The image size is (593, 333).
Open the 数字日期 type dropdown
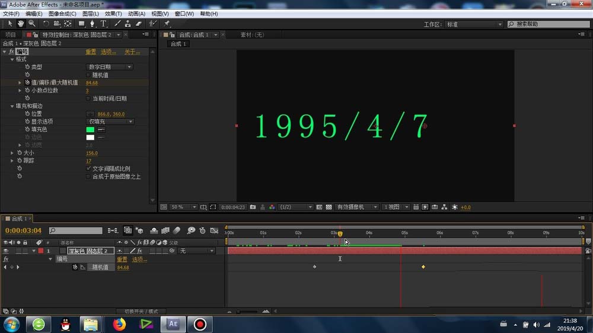[x=109, y=67]
